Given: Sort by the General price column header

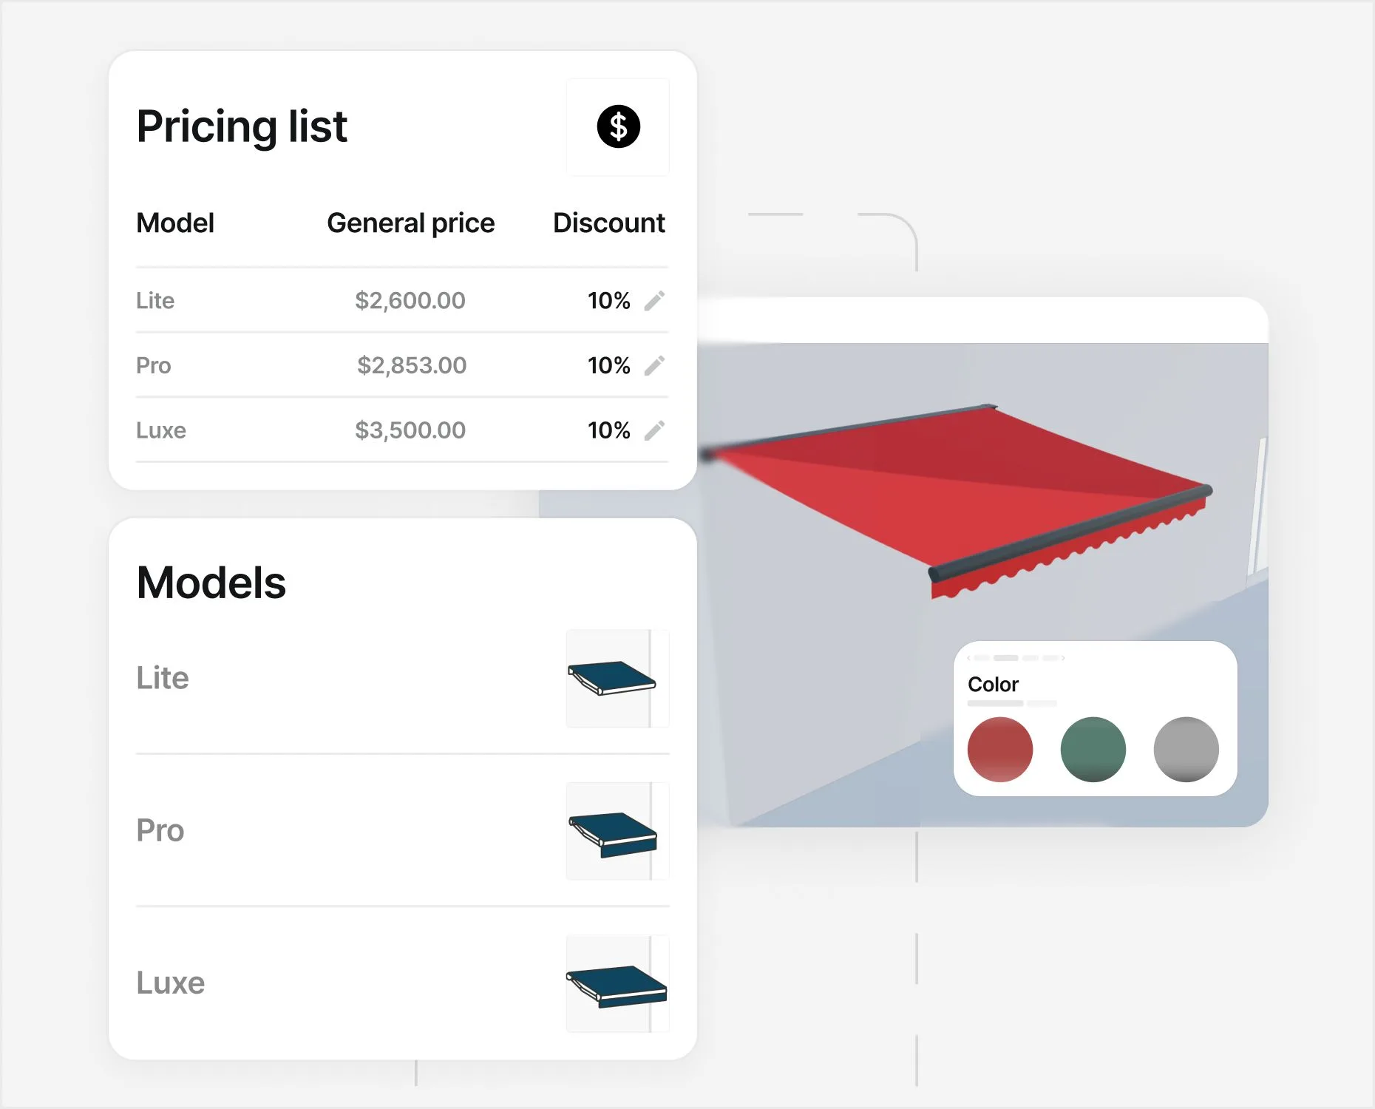Looking at the screenshot, I should coord(411,223).
